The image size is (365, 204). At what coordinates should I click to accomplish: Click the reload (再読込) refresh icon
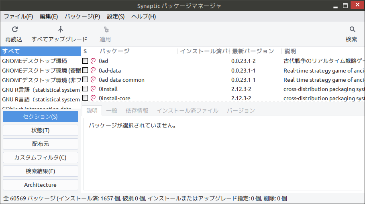coord(15,30)
